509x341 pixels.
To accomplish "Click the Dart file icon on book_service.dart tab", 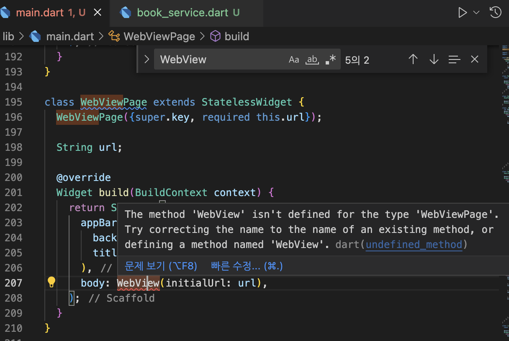I will (x=125, y=13).
